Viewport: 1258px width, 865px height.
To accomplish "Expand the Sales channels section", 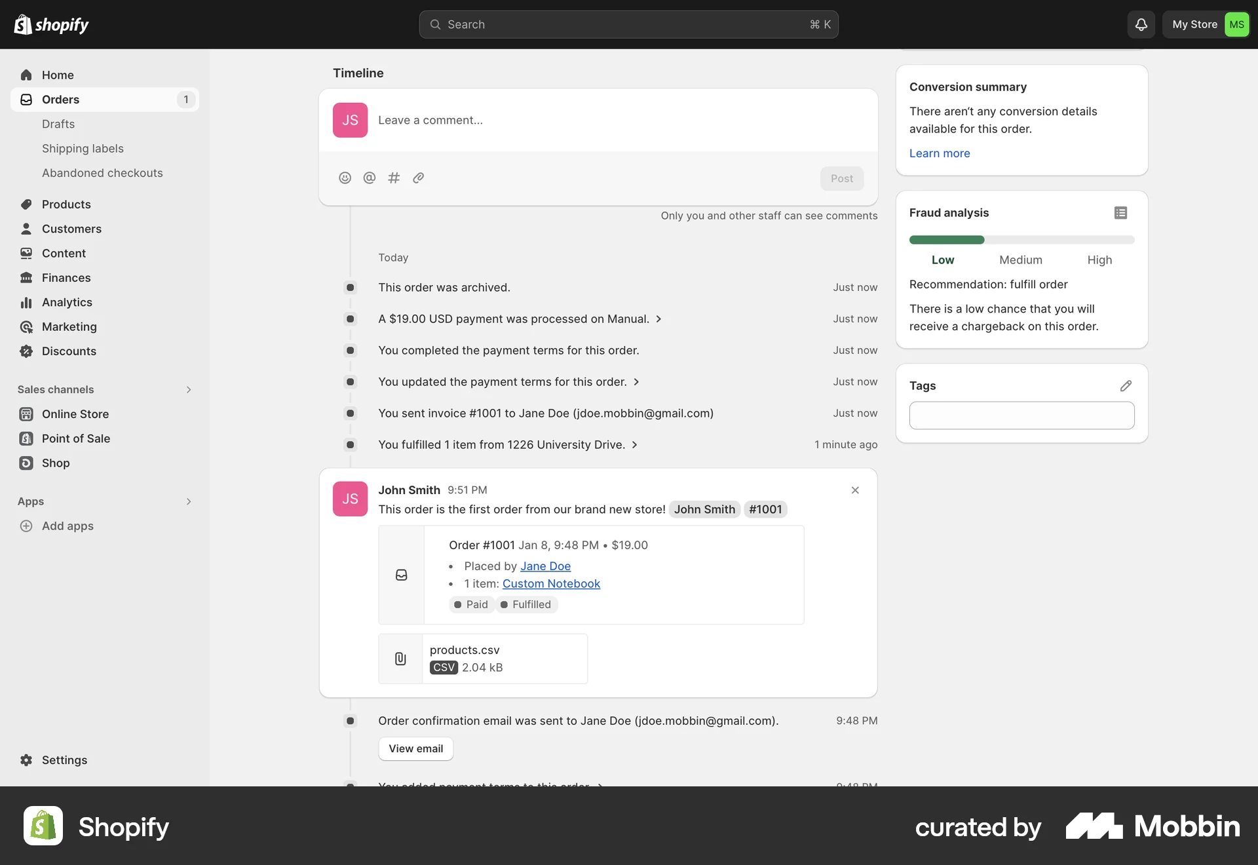I will [189, 389].
